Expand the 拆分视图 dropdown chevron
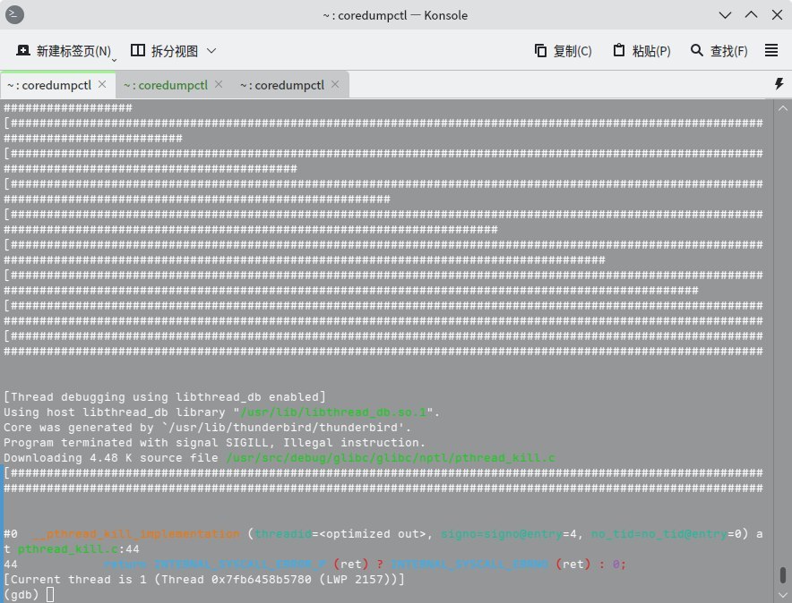 (x=211, y=51)
